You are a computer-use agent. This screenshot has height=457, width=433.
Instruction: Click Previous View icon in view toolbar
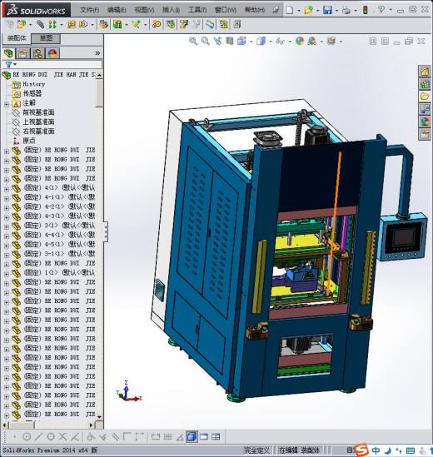pos(217,41)
